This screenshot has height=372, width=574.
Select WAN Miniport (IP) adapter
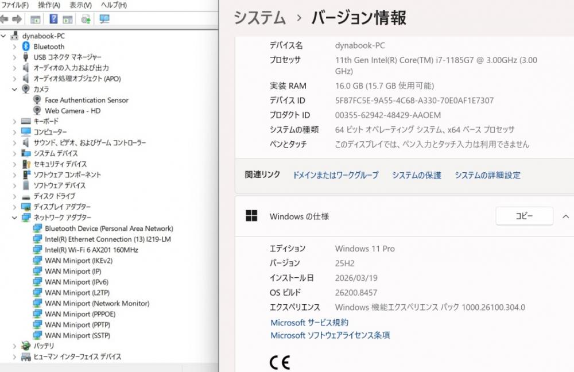[x=73, y=272]
